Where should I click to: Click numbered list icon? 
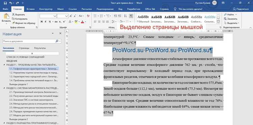pyautogui.click(x=101, y=16)
